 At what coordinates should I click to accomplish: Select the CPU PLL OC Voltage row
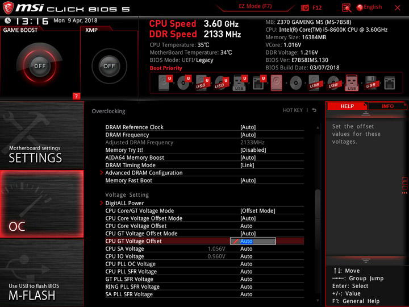(204, 264)
